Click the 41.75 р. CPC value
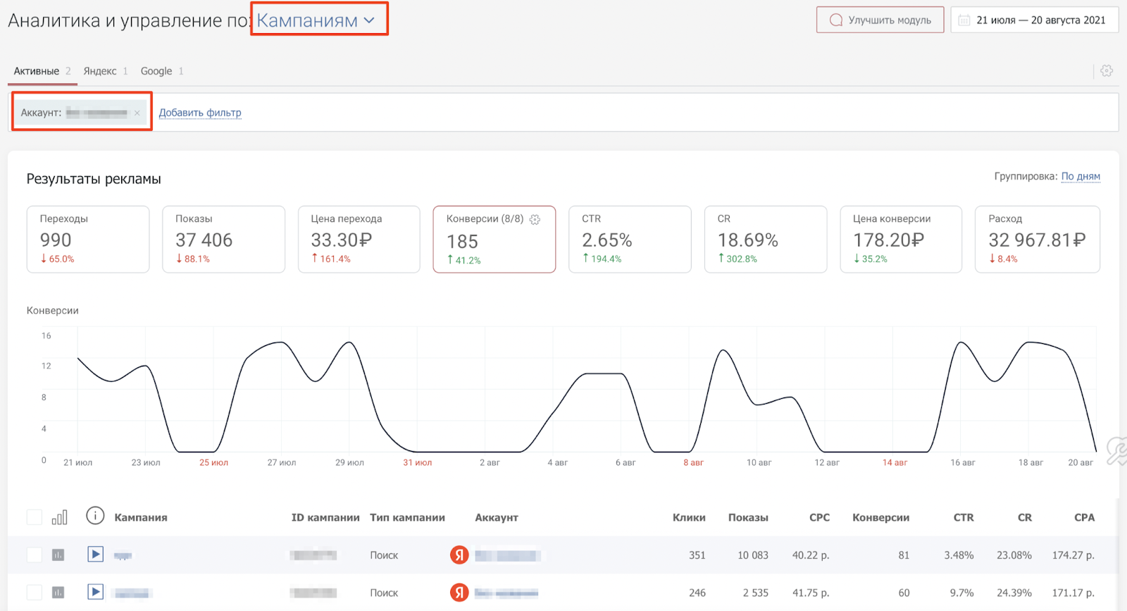 (x=810, y=593)
